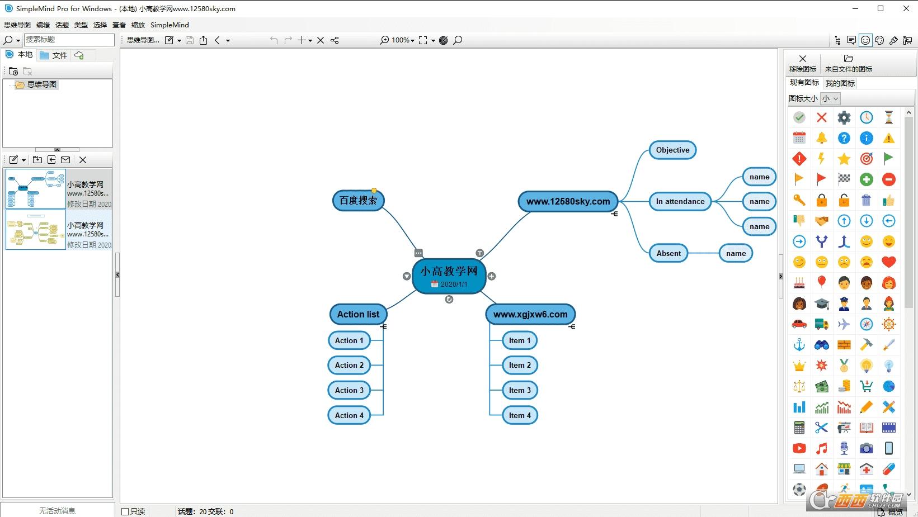Click the 来自文件的图标 button
Screen dimensions: 918x517
tap(849, 63)
